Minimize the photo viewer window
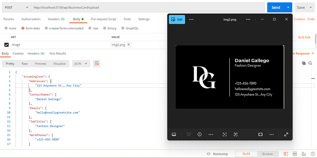Image resolution: width=317 pixels, height=158 pixels. click(262, 19)
